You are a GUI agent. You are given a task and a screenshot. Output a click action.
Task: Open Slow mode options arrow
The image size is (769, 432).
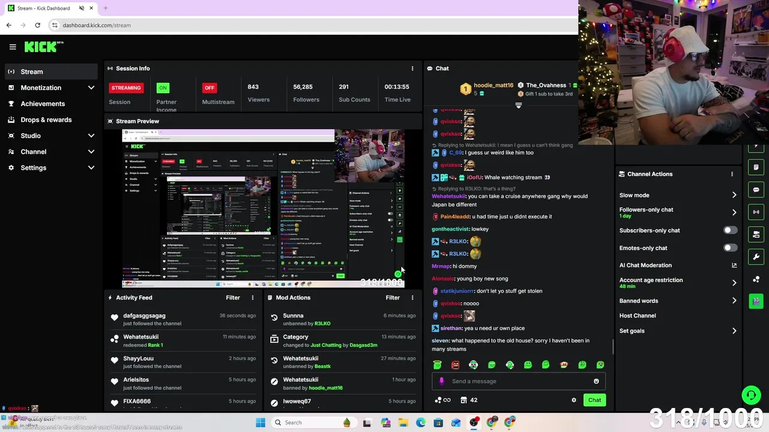[734, 195]
